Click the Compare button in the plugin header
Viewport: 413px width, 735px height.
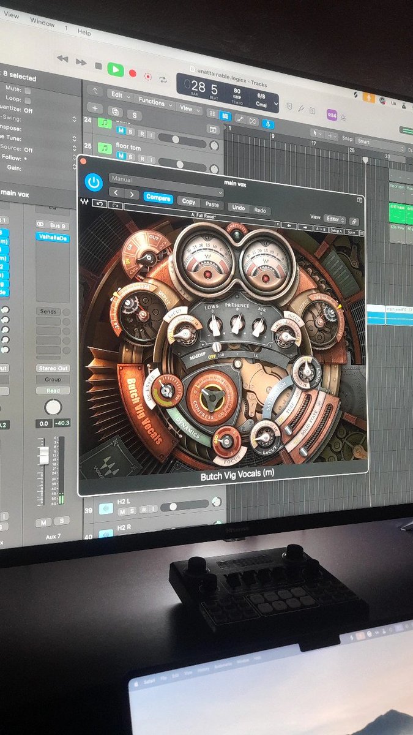158,198
